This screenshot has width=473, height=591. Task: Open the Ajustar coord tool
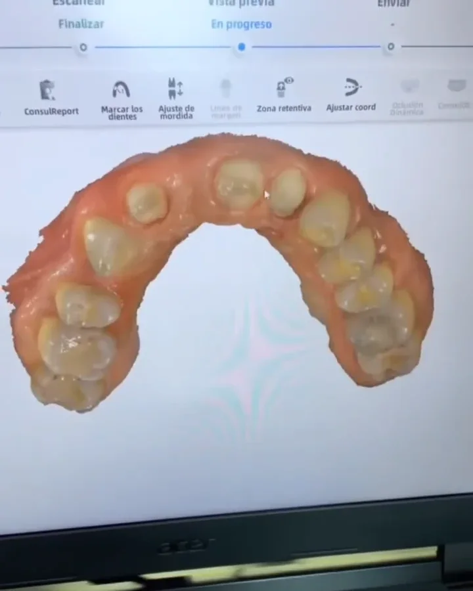351,95
